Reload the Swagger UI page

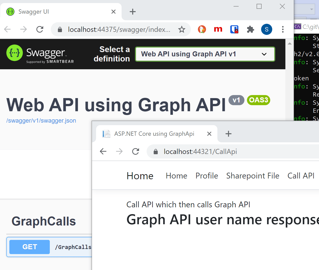point(40,30)
